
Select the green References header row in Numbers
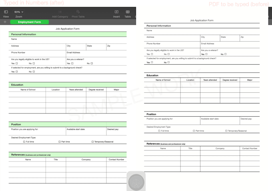(x=68, y=155)
